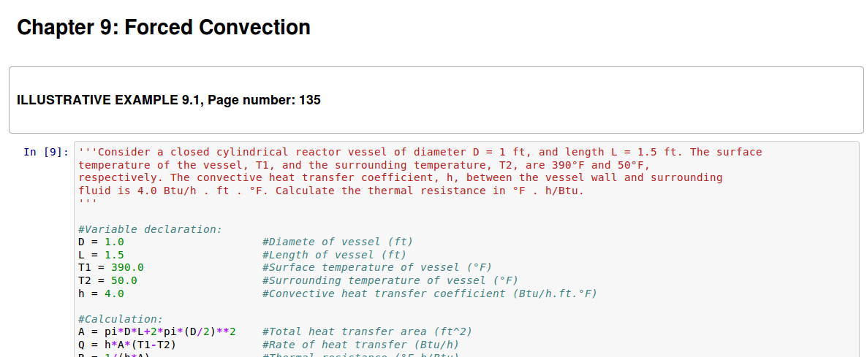
Task: Click the Surface temperature of vessel comment
Action: coord(376,267)
